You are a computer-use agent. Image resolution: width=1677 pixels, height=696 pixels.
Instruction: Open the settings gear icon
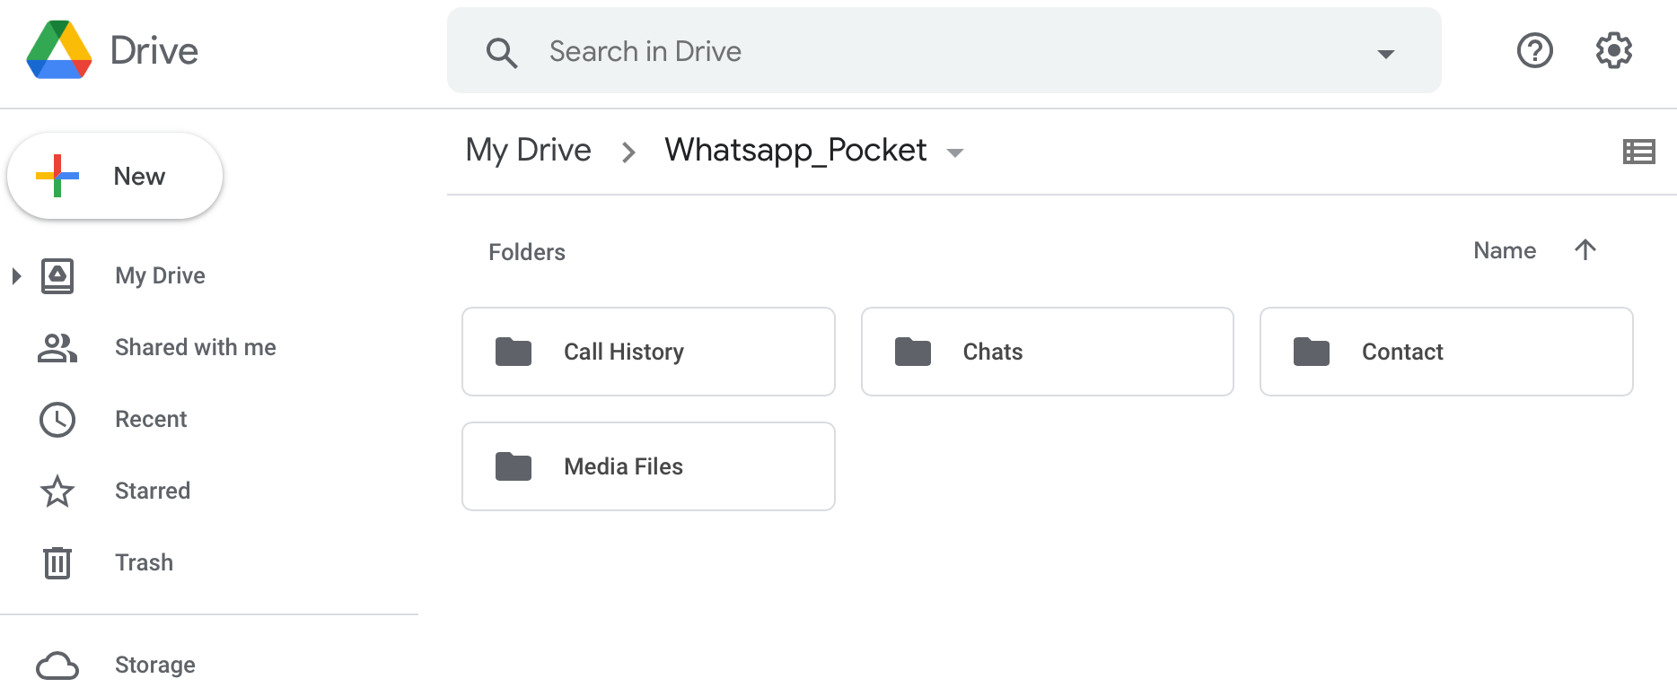click(1614, 50)
